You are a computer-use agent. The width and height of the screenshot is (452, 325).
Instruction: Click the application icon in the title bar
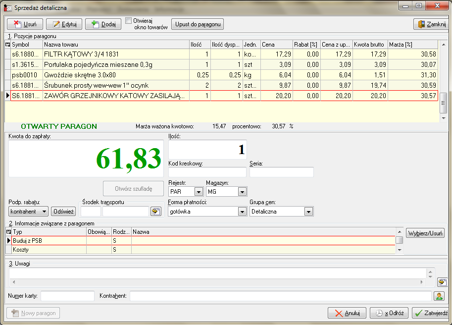click(x=8, y=8)
